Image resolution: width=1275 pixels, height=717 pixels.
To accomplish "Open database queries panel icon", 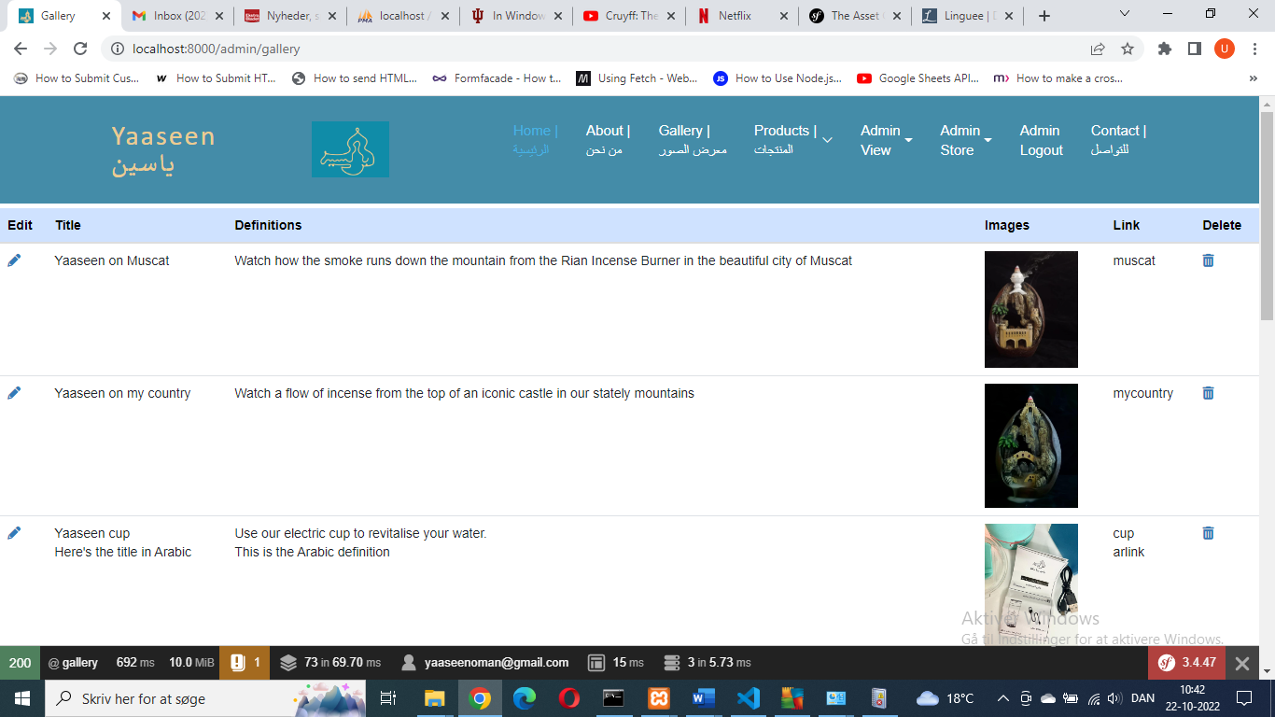I will point(707,663).
